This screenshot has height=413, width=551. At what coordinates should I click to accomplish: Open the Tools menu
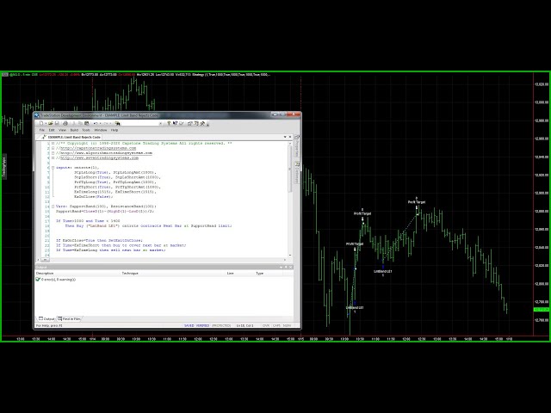tap(86, 130)
